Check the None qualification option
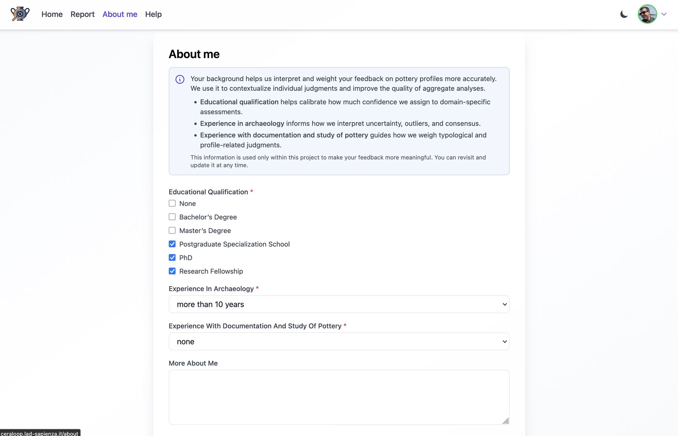The width and height of the screenshot is (678, 436). coord(172,203)
